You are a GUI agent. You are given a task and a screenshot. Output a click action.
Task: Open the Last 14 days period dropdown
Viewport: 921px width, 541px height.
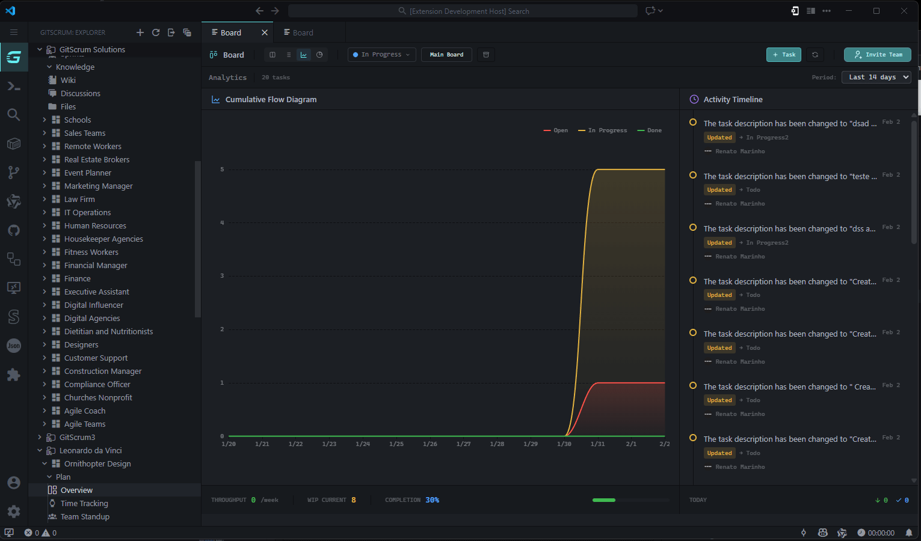pyautogui.click(x=876, y=77)
